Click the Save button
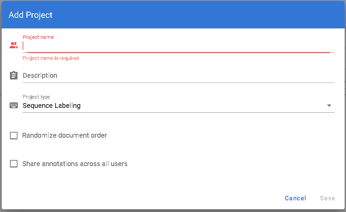Viewport: 346px width, 212px height. tap(327, 198)
